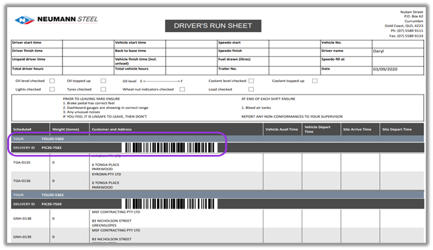Click the Driver start time field

click(x=88, y=44)
